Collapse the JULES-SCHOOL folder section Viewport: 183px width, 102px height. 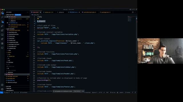(10, 29)
